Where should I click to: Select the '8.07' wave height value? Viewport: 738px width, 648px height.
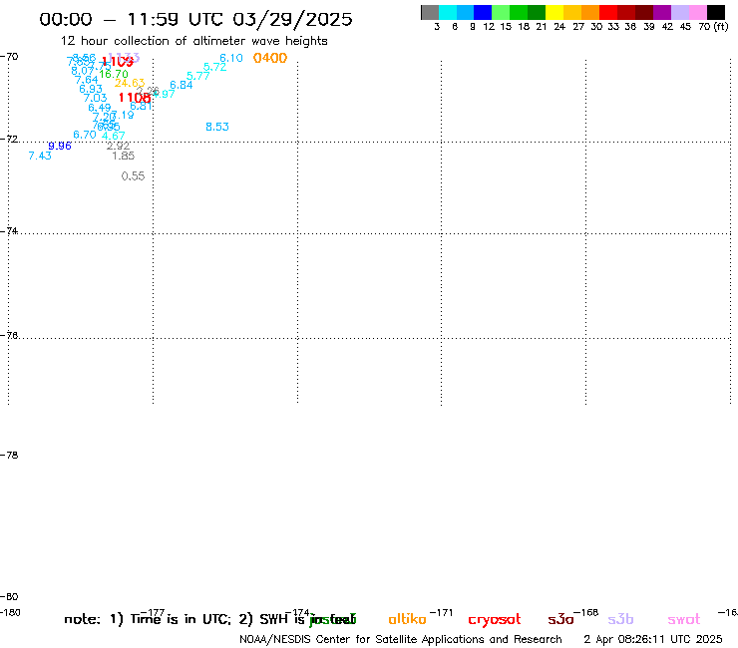pyautogui.click(x=83, y=71)
